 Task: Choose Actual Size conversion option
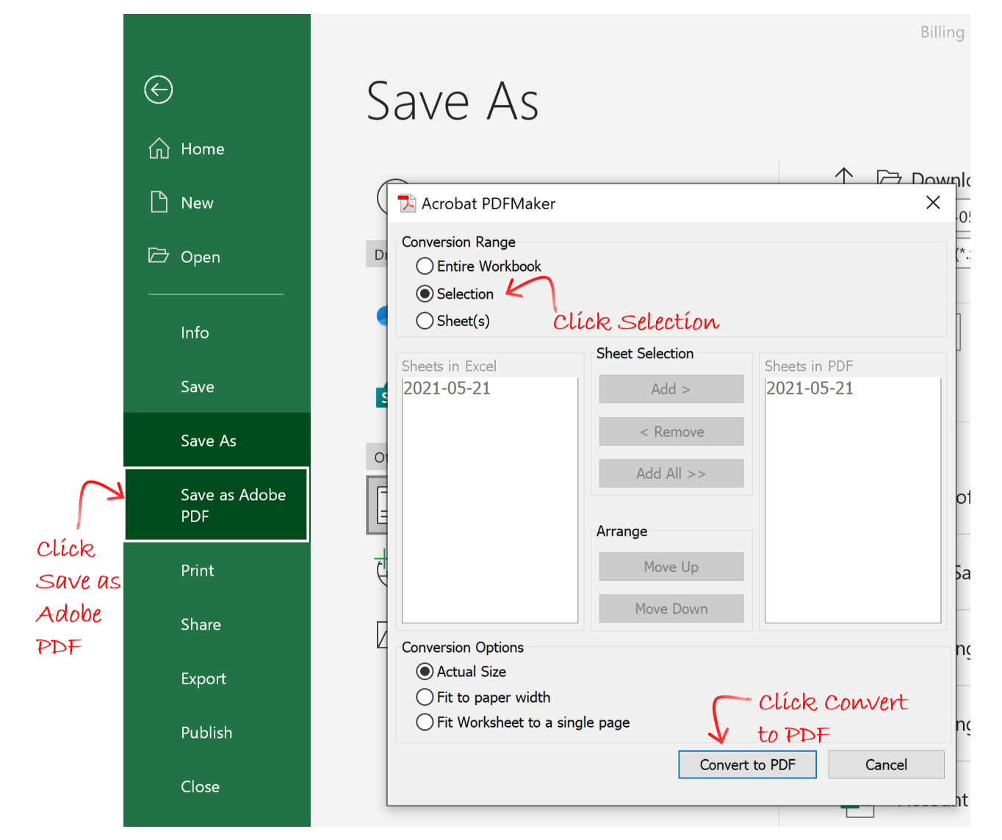pos(425,671)
